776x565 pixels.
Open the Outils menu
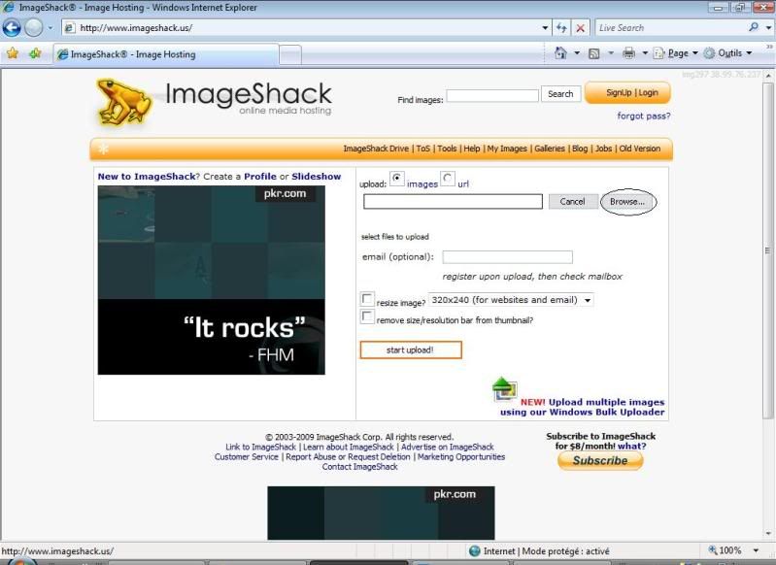728,53
